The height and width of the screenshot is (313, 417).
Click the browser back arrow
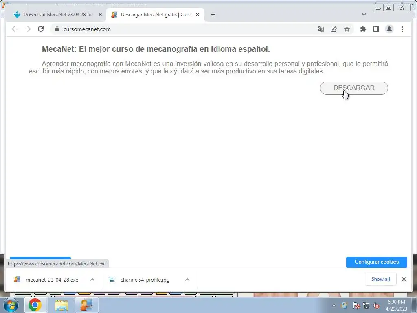15,29
